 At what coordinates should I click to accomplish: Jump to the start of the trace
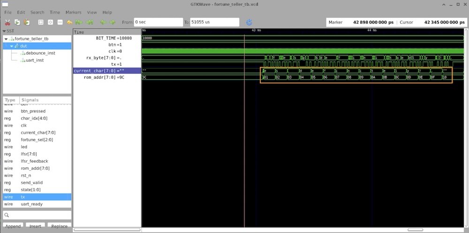(79, 22)
